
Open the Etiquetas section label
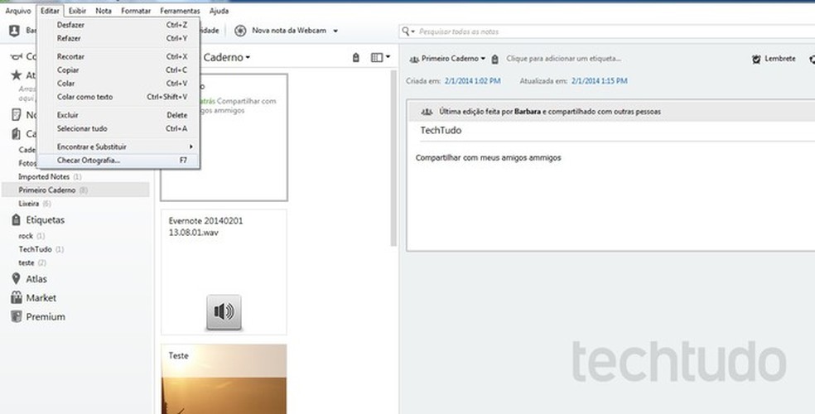(46, 220)
